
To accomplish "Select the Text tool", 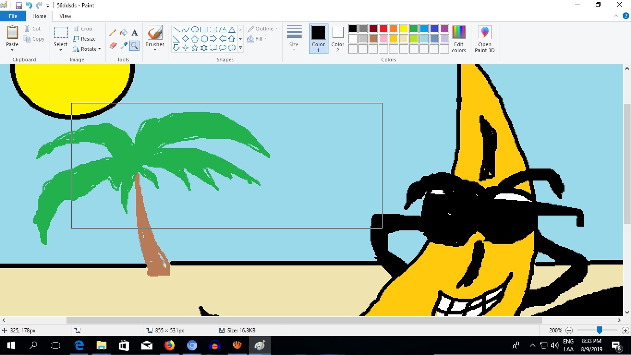I will [134, 33].
